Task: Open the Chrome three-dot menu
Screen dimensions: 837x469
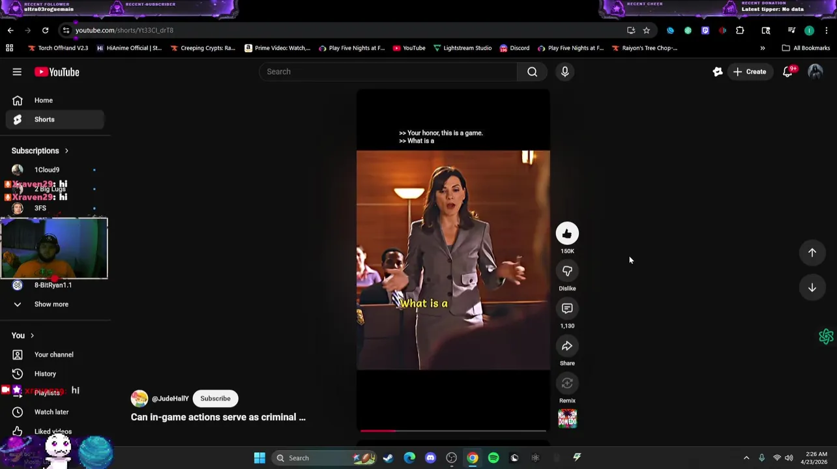Action: coord(826,30)
